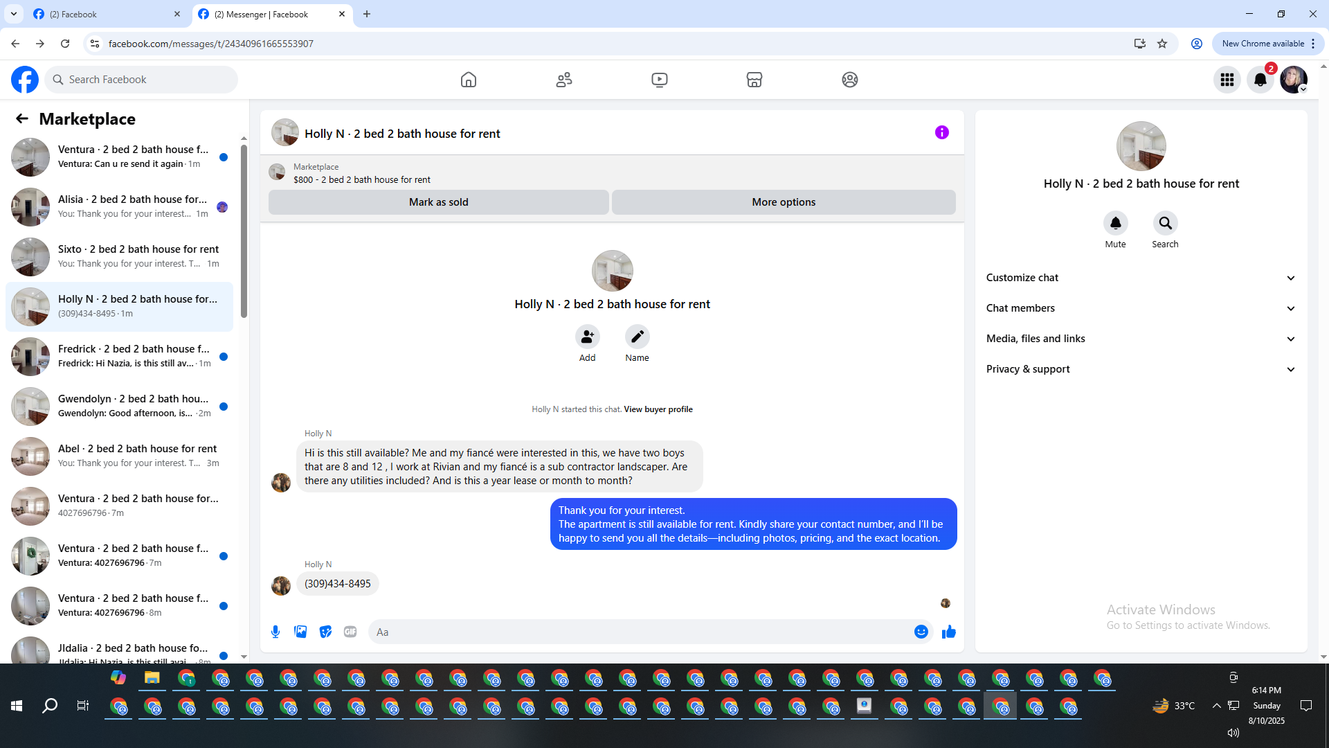Mute this conversation with bell icon
This screenshot has width=1329, height=748.
point(1115,223)
